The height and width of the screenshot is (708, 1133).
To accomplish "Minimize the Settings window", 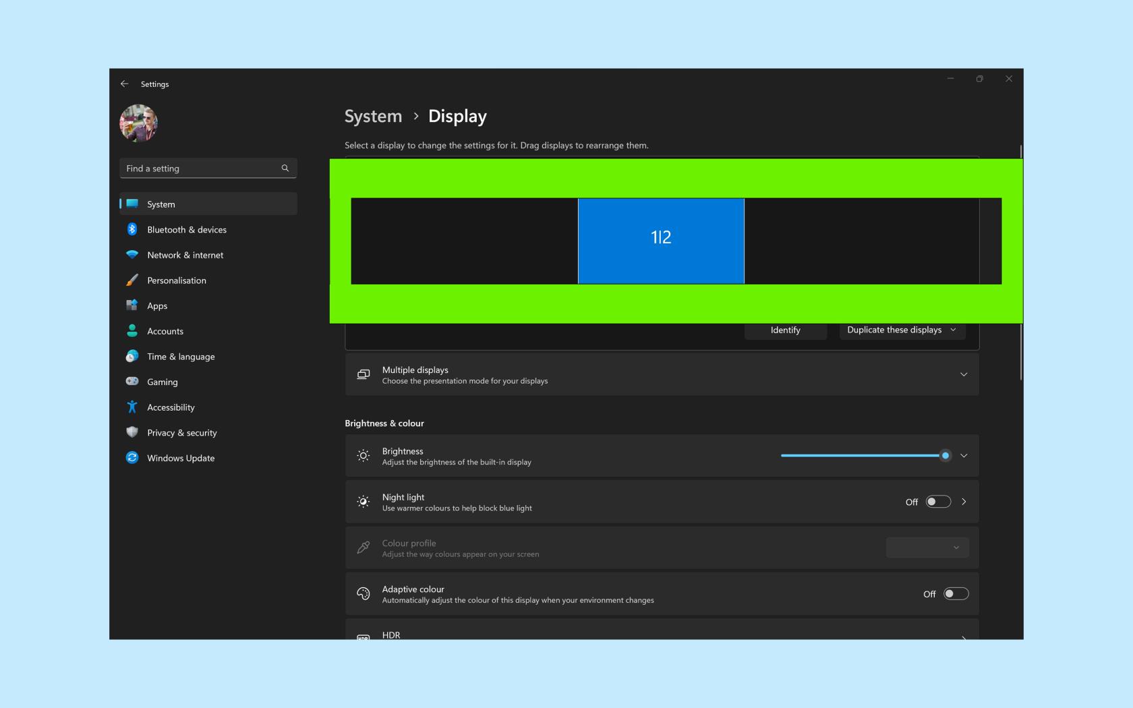I will click(950, 79).
